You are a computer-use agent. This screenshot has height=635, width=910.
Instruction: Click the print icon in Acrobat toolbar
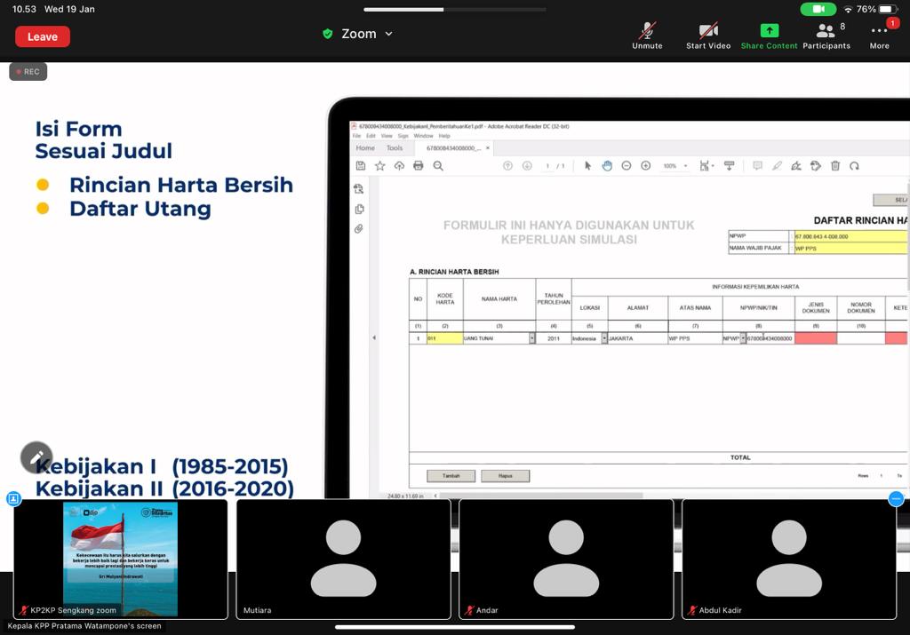419,166
